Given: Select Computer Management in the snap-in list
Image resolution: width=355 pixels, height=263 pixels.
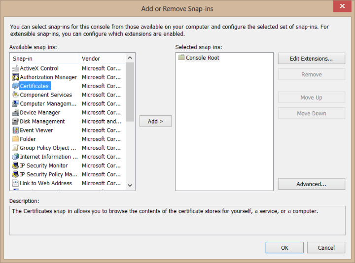Looking at the screenshot, I should 48,104.
